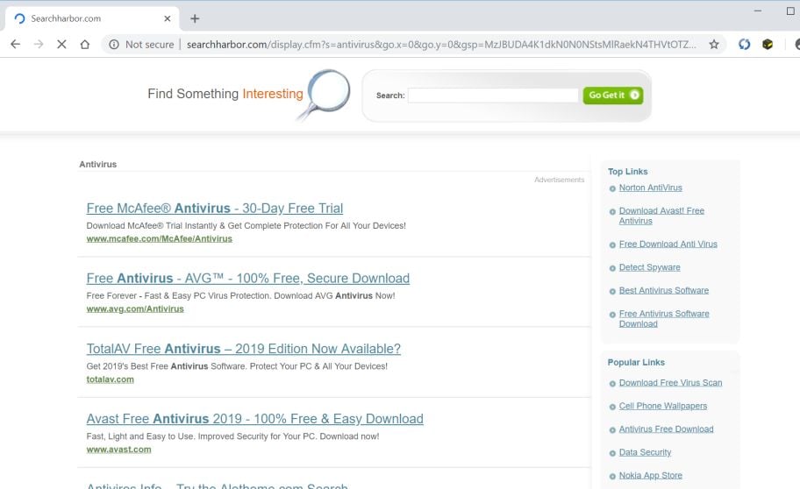Screen dimensions: 800x489
Task: Click the address bar URL
Action: point(441,45)
